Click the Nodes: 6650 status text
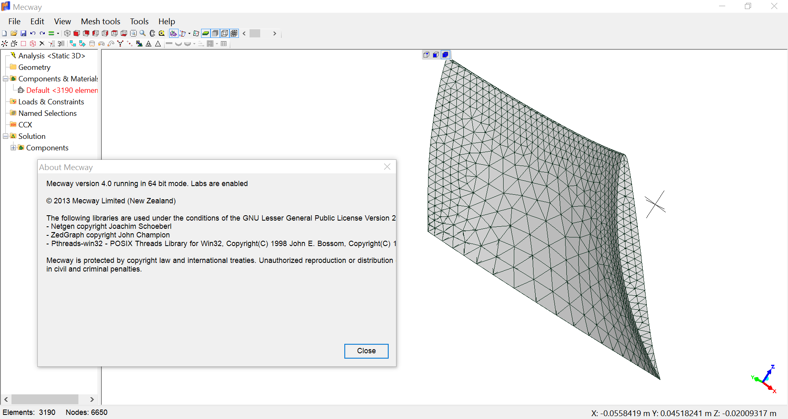 click(87, 412)
